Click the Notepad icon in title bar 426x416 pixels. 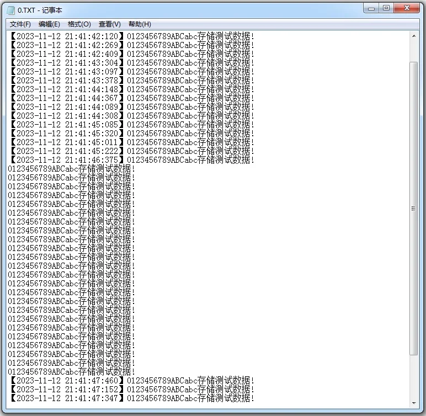[x=11, y=10]
